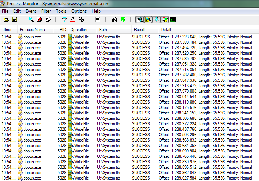Select the row with Offset 1.287.913.472

[130, 86]
